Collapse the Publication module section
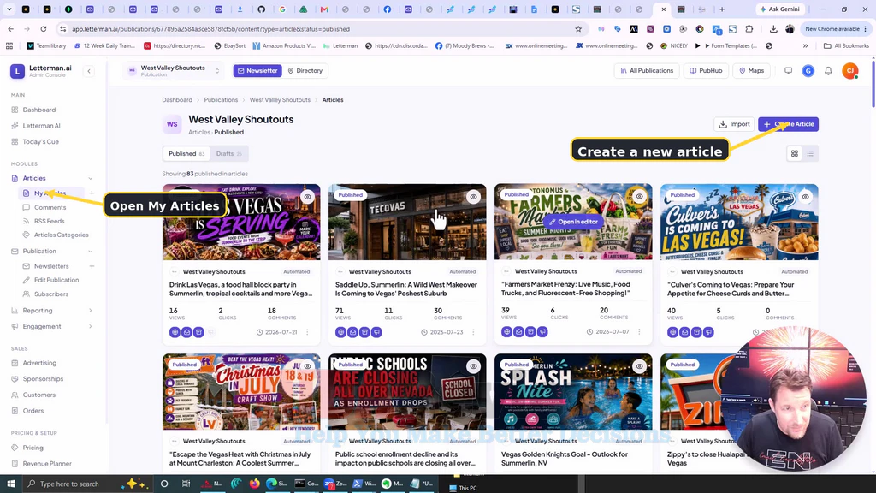 (x=91, y=252)
